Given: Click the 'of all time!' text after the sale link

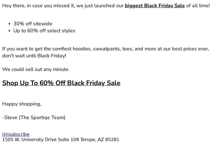Looking at the screenshot, I should 198,6.
